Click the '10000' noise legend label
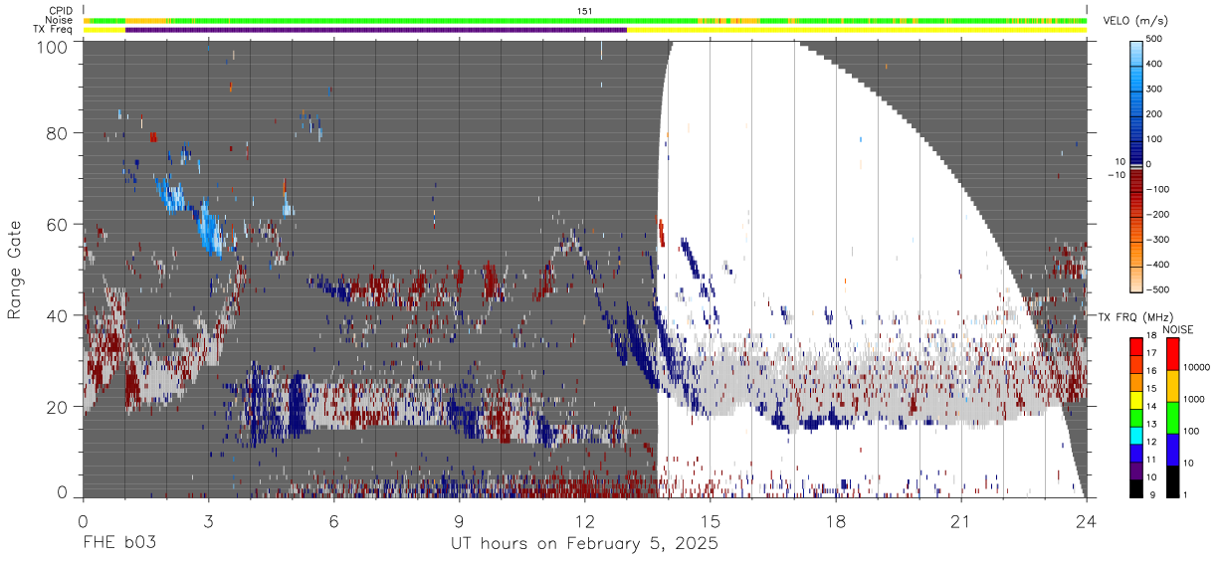Image resolution: width=1222 pixels, height=564 pixels. click(x=1197, y=368)
